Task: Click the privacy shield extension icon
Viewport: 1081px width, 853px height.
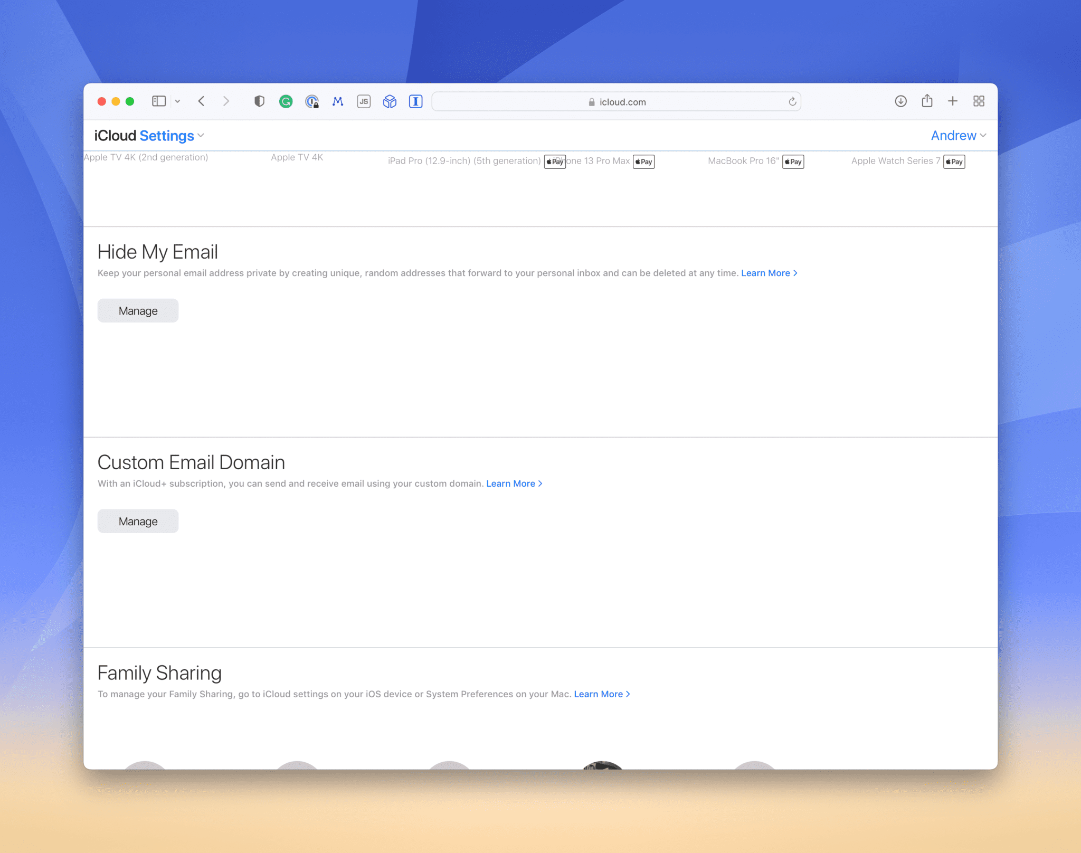Action: [x=259, y=101]
